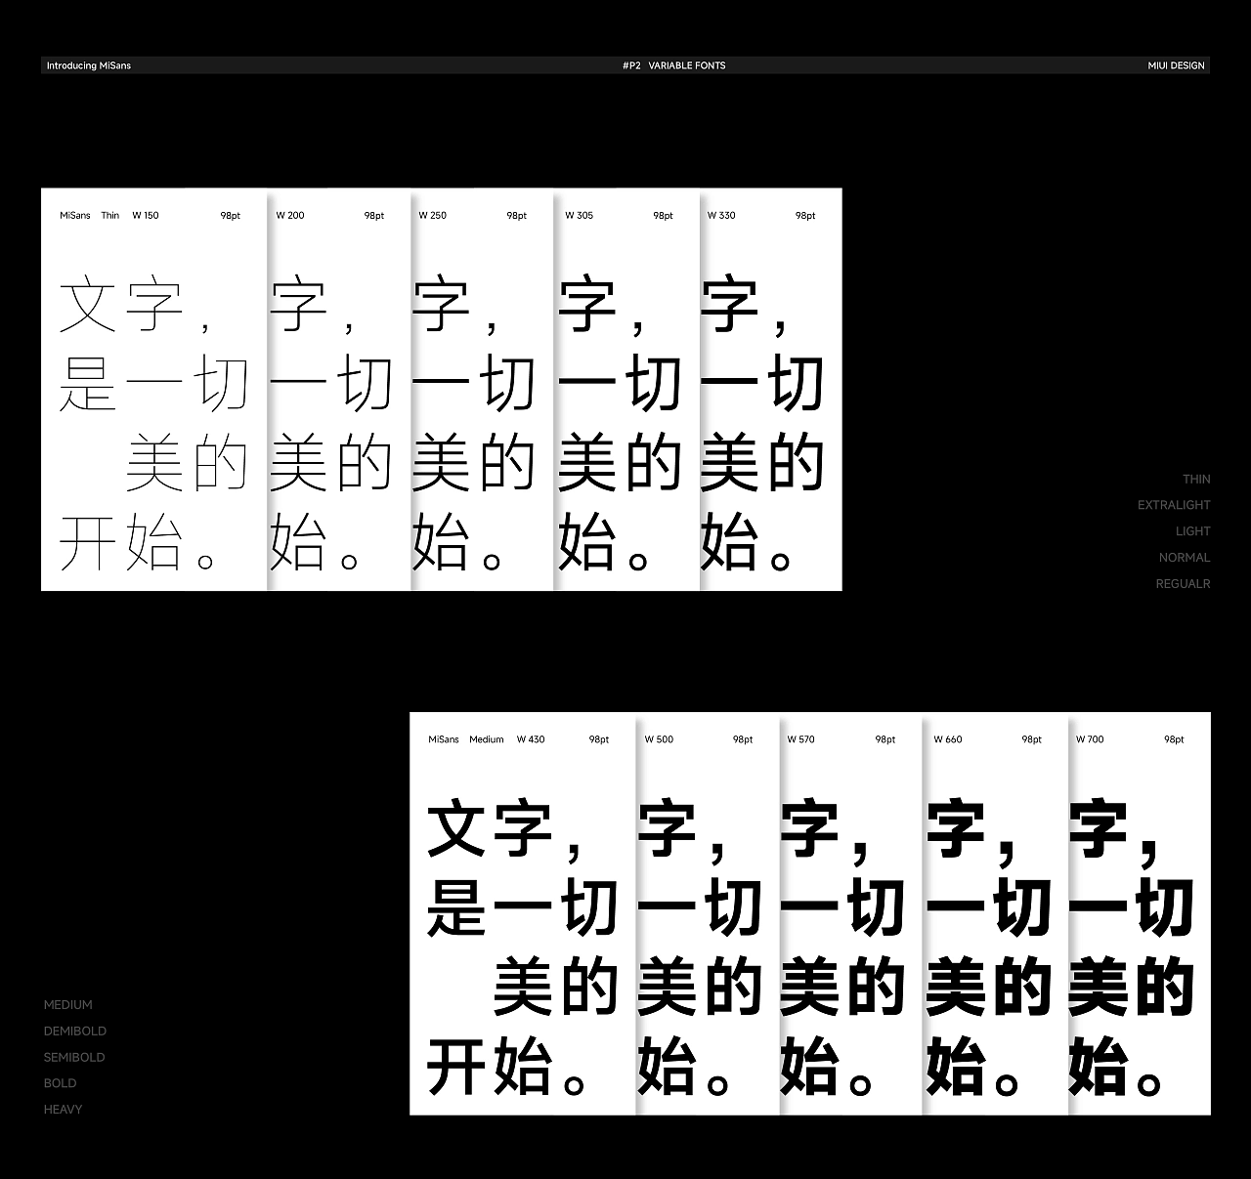Select the 'W 430' weight label
The image size is (1251, 1179).
coord(531,739)
